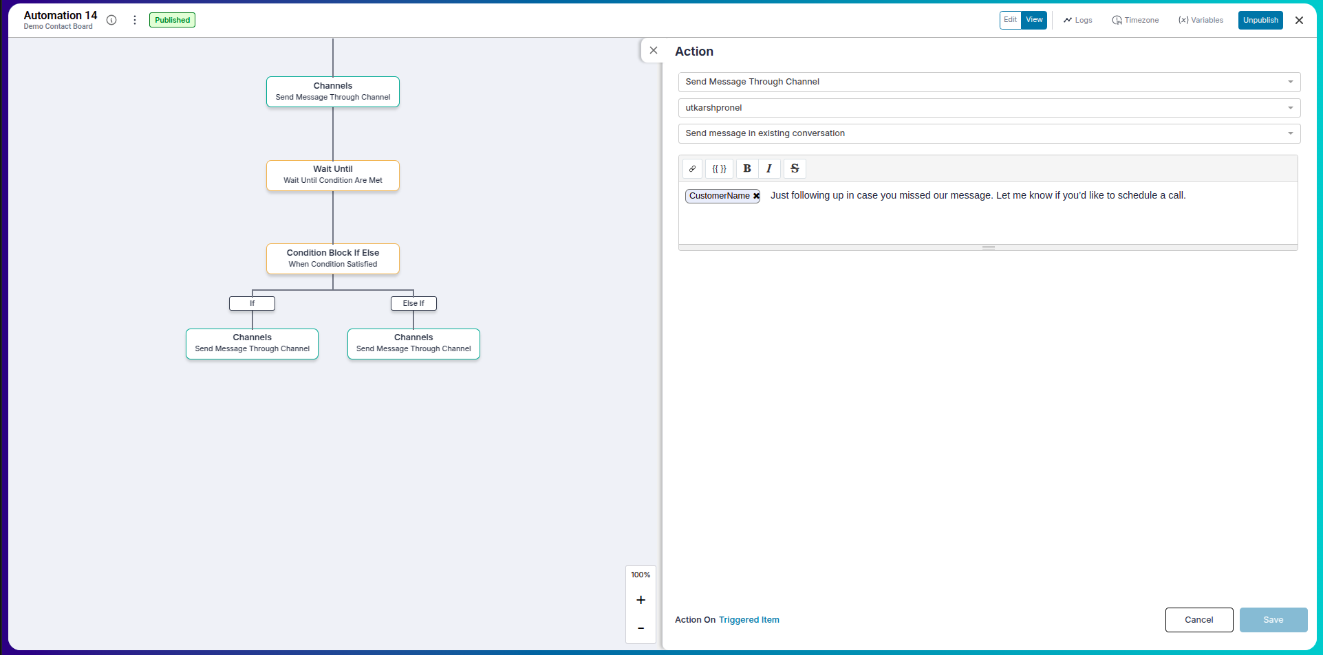The image size is (1323, 655).
Task: Click the automation info icon
Action: coord(111,20)
